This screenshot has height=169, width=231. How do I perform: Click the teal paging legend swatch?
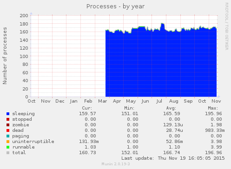[x=8, y=136]
